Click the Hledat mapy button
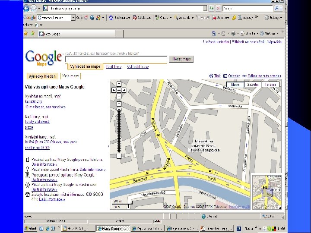The height and width of the screenshot is (233, 311). click(x=181, y=59)
